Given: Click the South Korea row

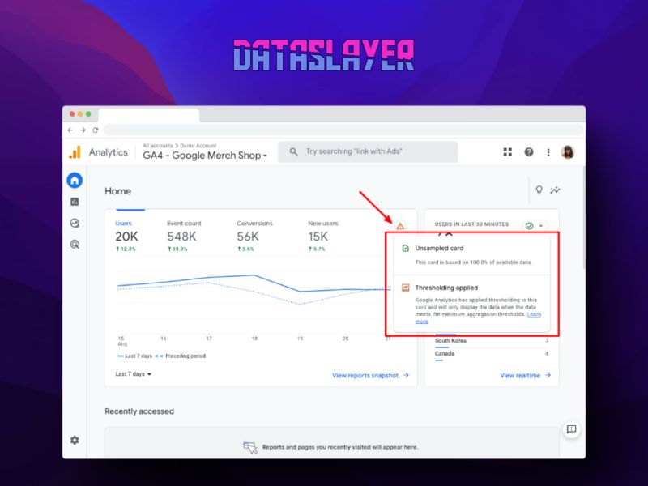Looking at the screenshot, I should (492, 341).
